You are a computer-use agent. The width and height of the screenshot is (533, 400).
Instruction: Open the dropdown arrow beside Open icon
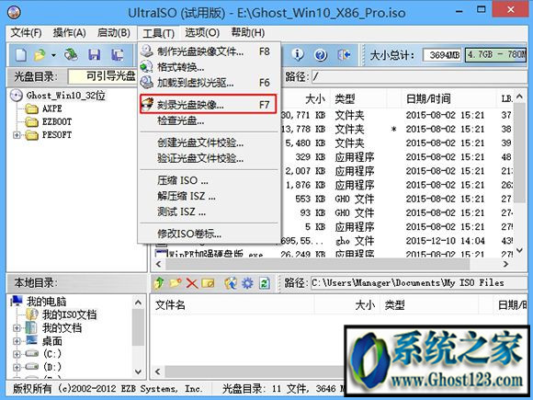53,55
